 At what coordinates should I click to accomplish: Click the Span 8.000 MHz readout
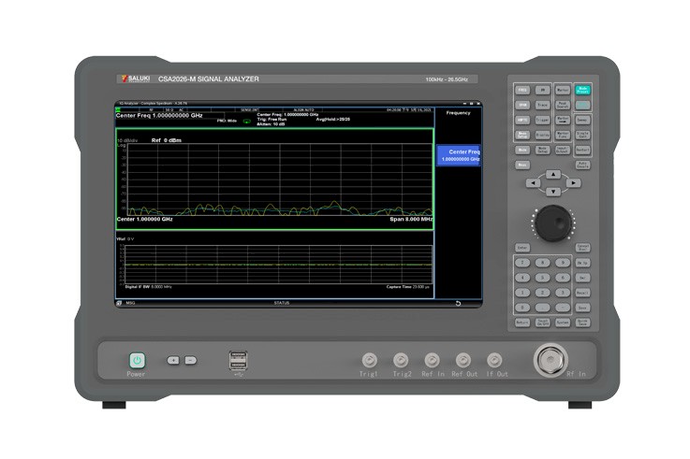(x=411, y=219)
